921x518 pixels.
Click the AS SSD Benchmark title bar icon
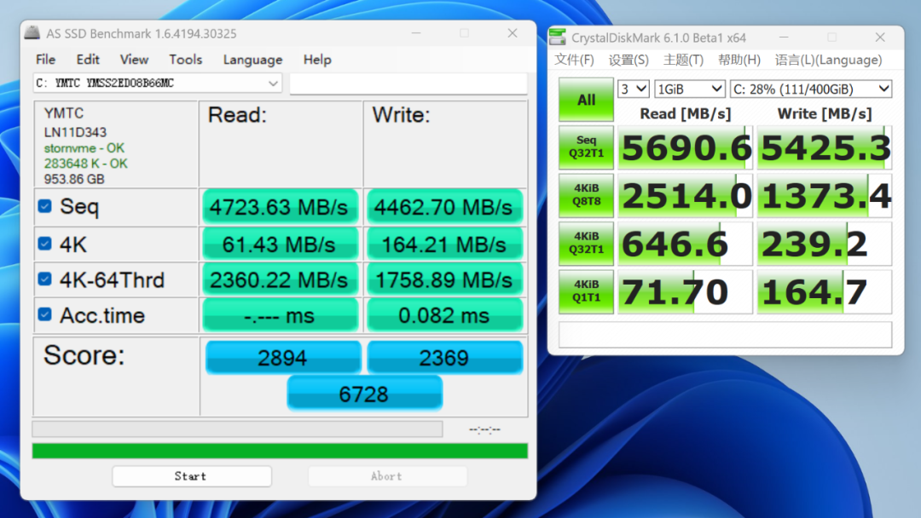pyautogui.click(x=32, y=33)
